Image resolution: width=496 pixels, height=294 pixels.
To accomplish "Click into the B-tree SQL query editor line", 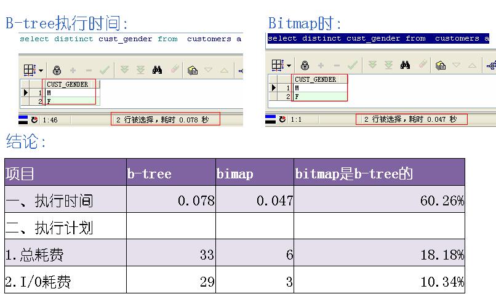I will pyautogui.click(x=130, y=39).
